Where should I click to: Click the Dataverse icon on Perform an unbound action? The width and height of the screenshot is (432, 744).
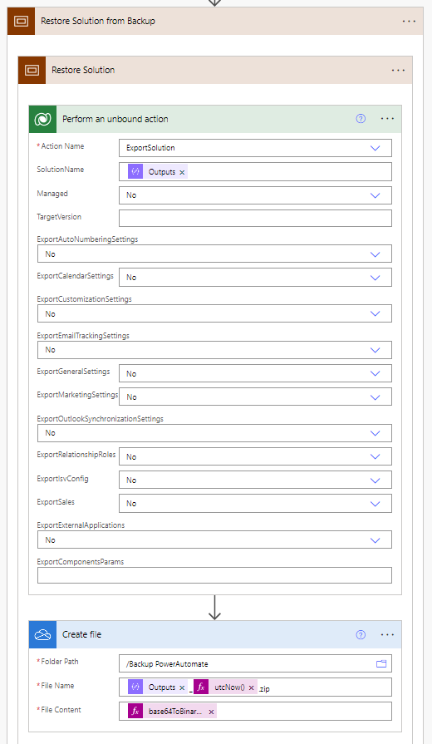[42, 119]
